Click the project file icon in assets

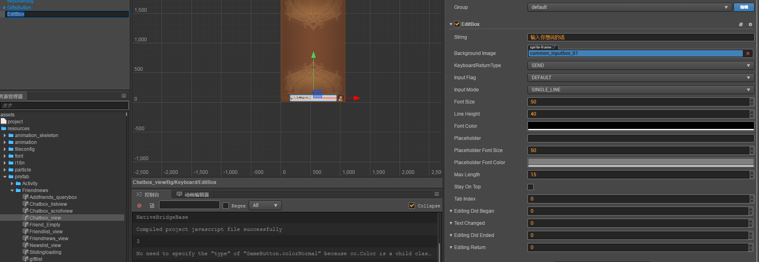point(4,121)
